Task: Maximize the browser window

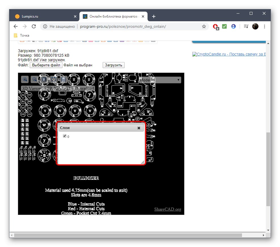Action: 251,13
